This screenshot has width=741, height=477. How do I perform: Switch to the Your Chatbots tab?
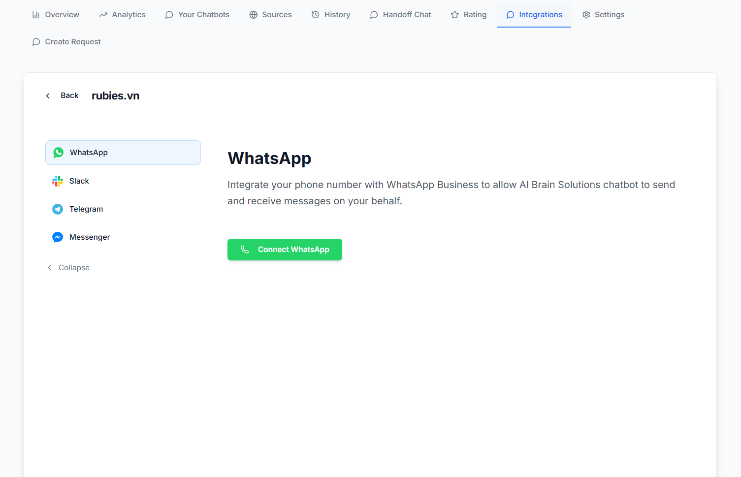coord(197,15)
